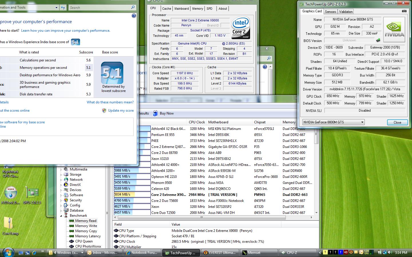Collapse the Benchmark tree node

(x=61, y=216)
